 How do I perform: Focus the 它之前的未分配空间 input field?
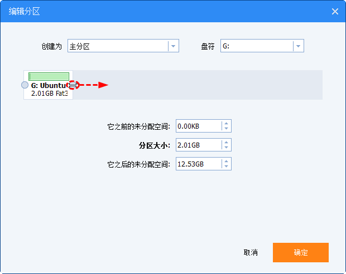[198, 126]
